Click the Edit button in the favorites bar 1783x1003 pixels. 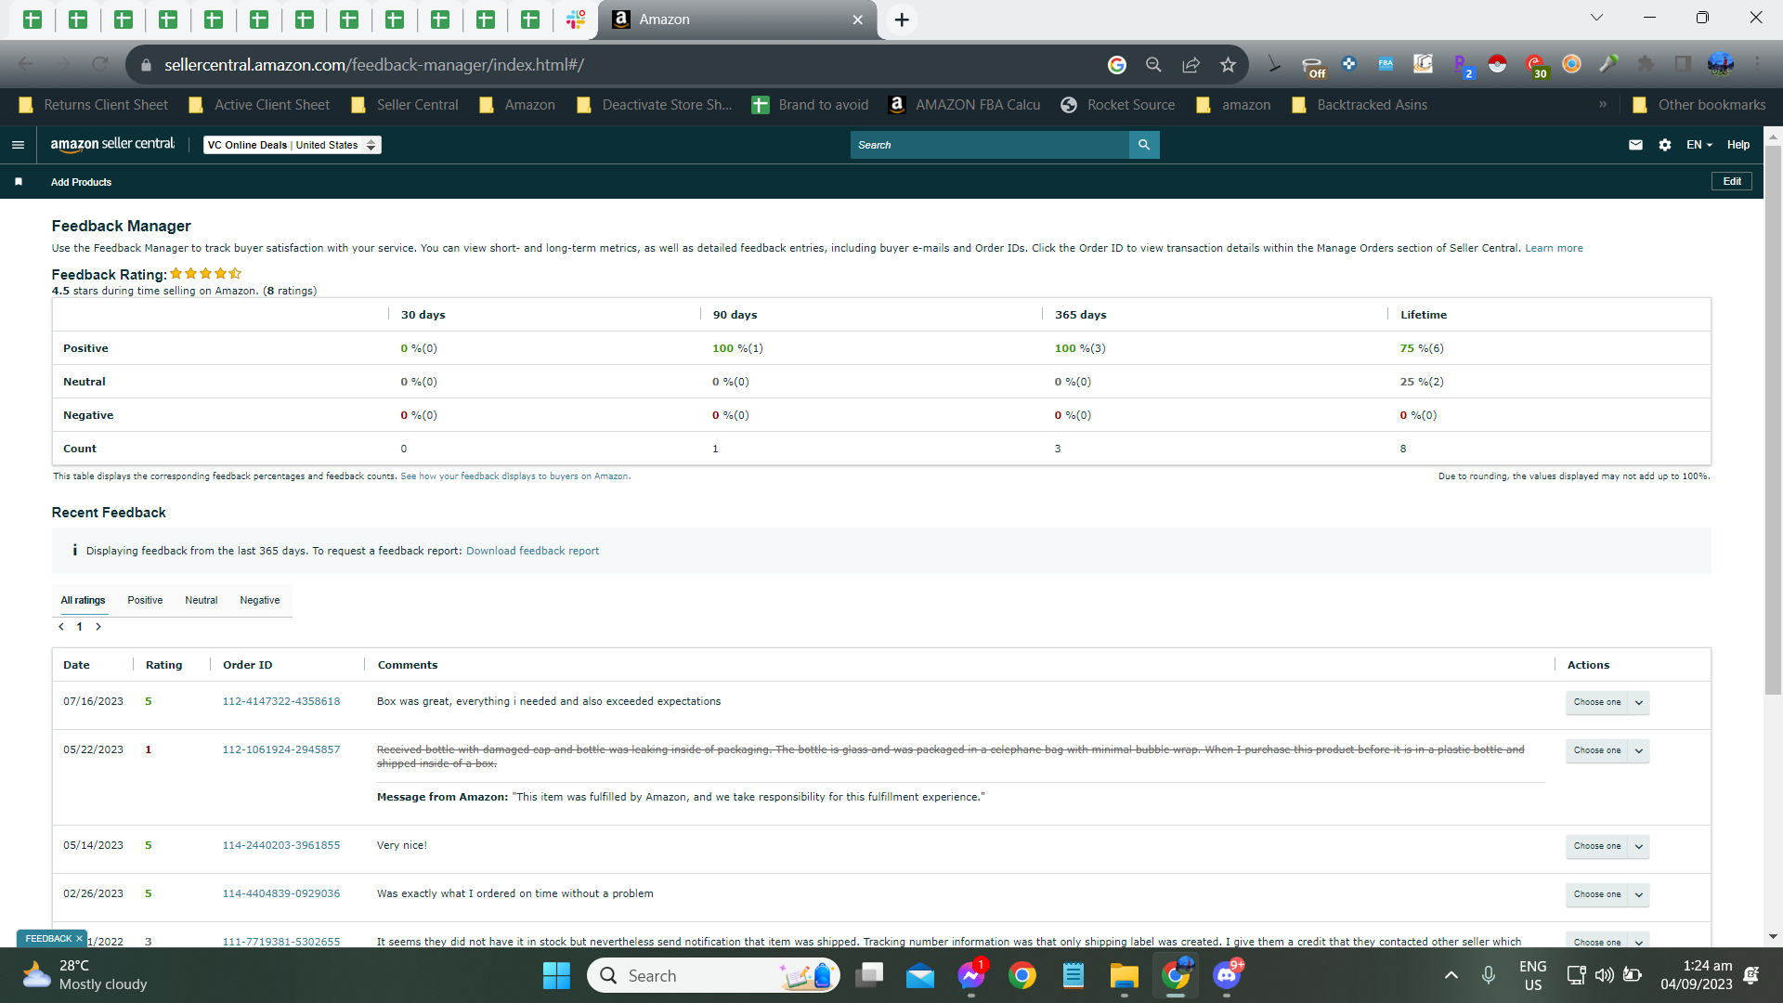coord(1732,181)
